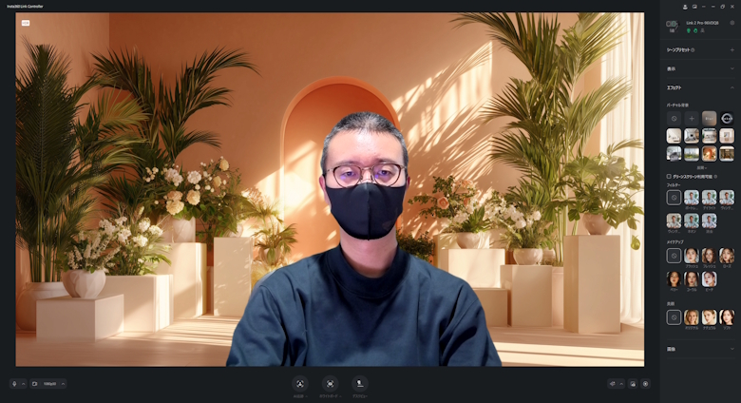Collapse the エフェクト section
Viewport: 741px width, 403px height.
point(731,87)
